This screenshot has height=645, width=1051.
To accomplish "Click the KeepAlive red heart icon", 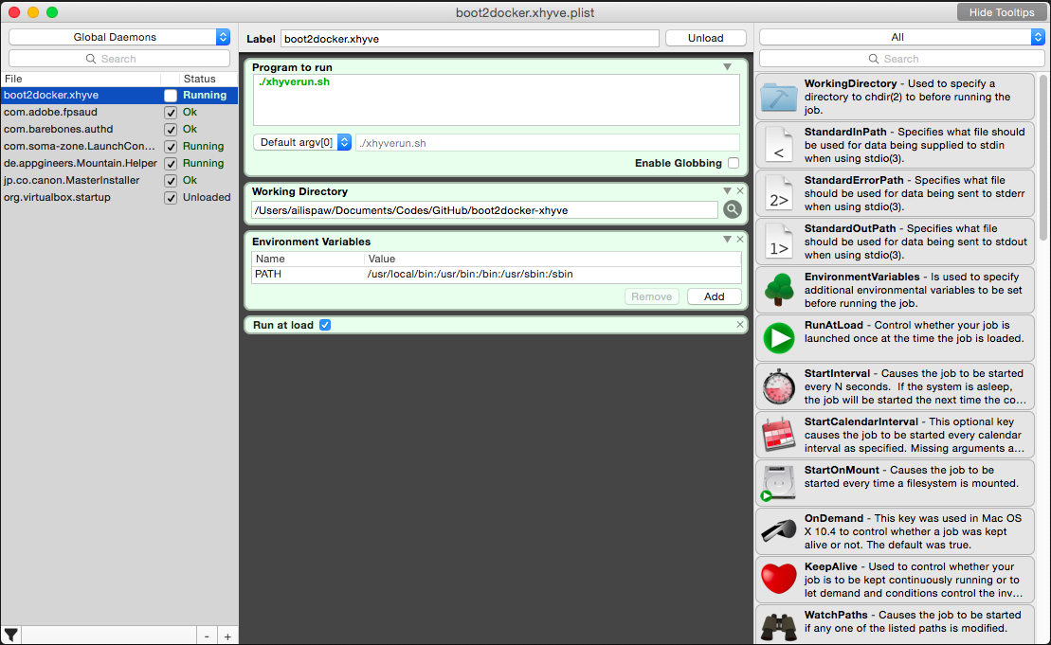I will [779, 579].
